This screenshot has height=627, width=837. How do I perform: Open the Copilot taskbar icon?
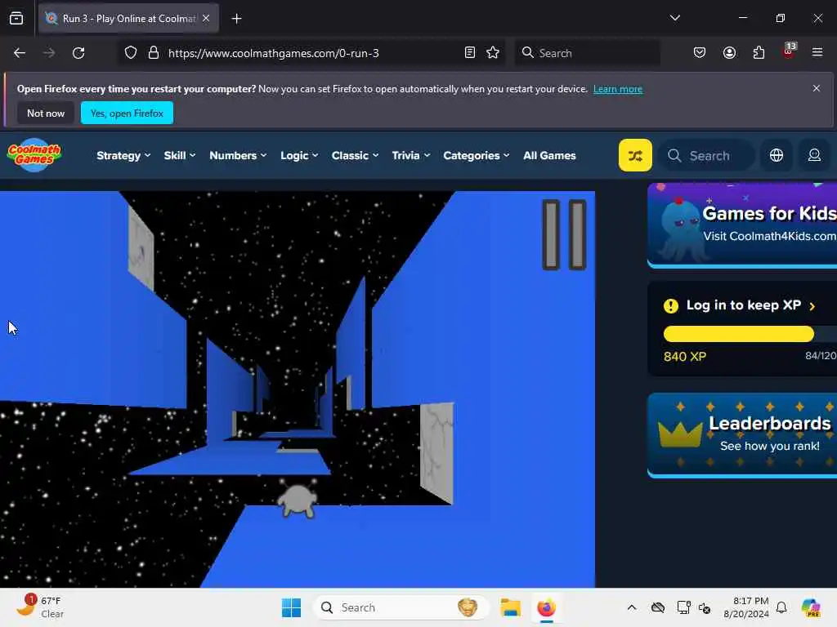coord(810,607)
